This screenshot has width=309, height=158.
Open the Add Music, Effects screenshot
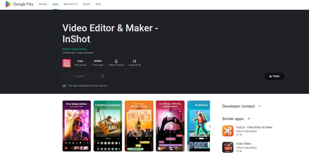[170, 126]
